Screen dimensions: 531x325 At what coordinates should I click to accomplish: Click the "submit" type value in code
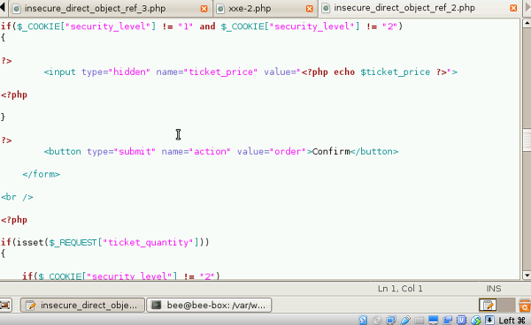[135, 151]
